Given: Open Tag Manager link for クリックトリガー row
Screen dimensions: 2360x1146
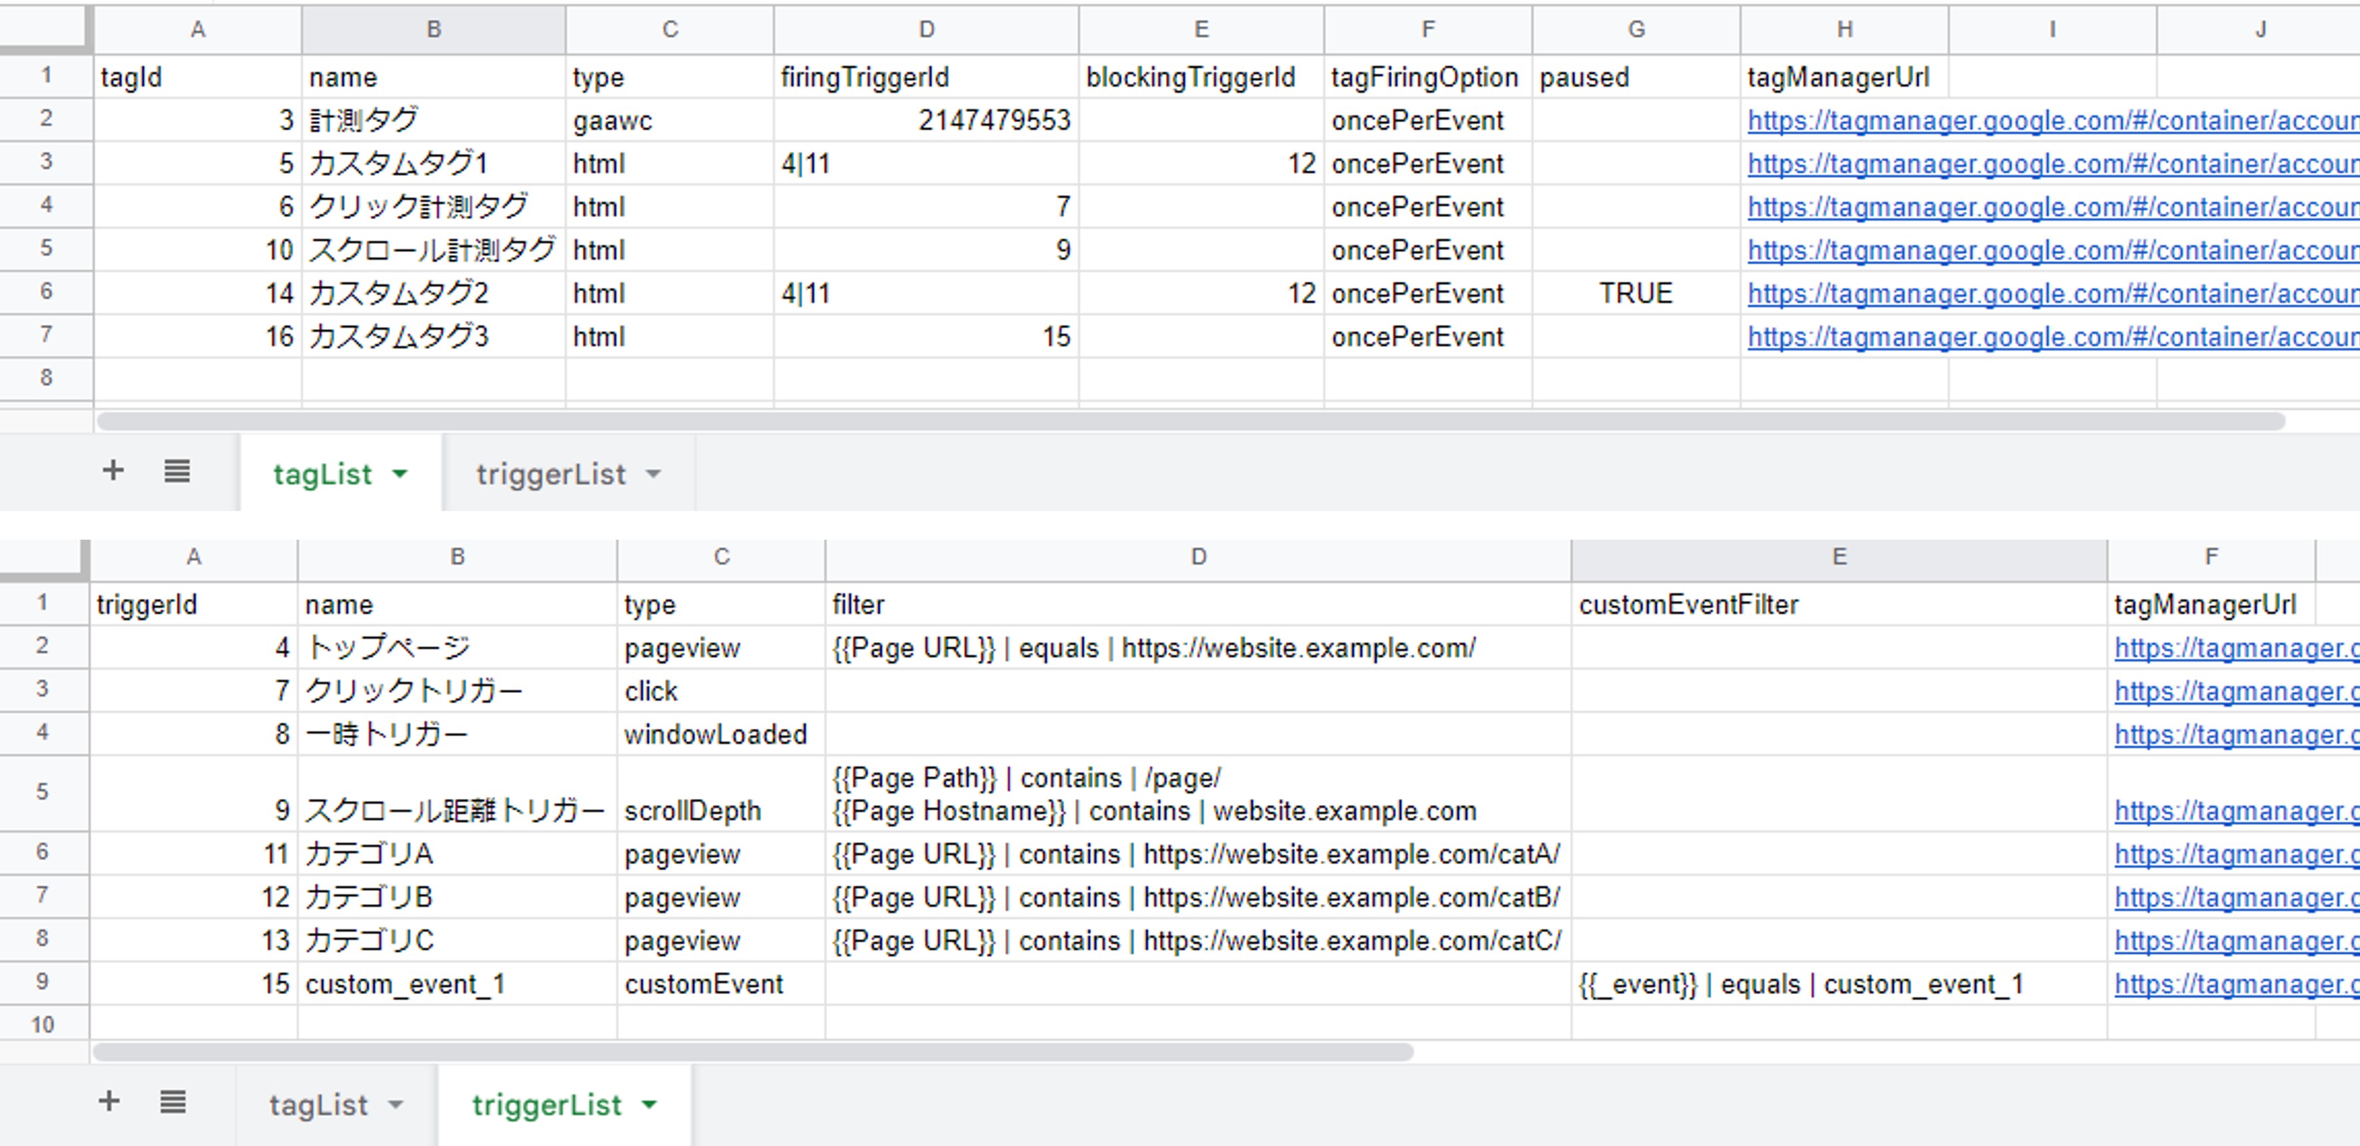Looking at the screenshot, I should (x=2236, y=691).
